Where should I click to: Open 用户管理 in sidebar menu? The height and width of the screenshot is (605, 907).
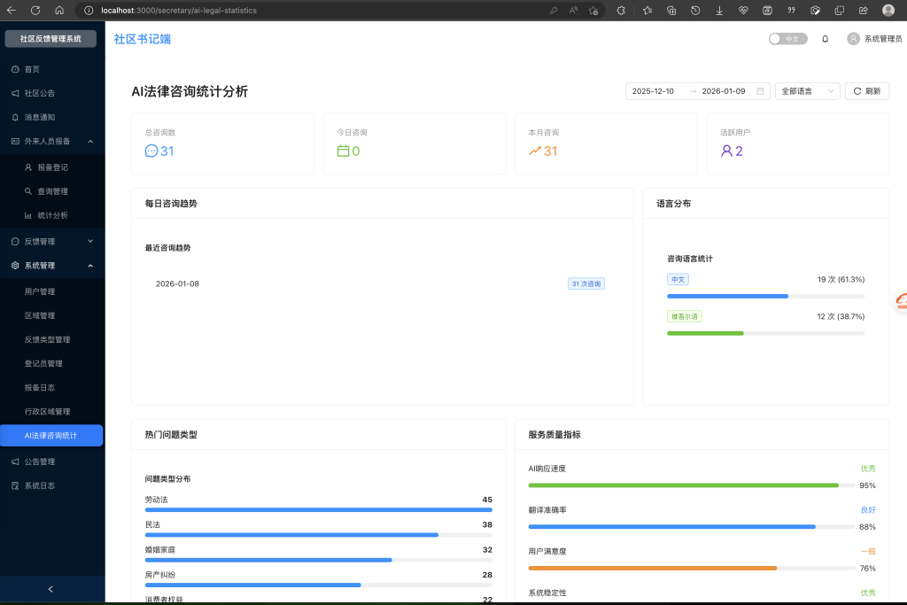40,291
